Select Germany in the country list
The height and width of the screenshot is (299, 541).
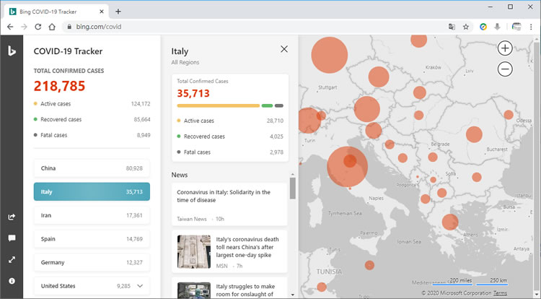click(92, 262)
